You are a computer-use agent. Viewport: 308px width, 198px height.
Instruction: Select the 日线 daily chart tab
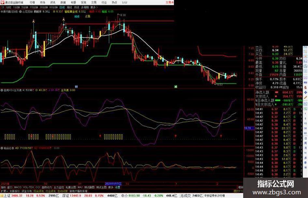(x=62, y=7)
